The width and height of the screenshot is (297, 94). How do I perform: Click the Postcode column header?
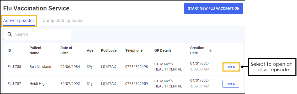[109, 50]
